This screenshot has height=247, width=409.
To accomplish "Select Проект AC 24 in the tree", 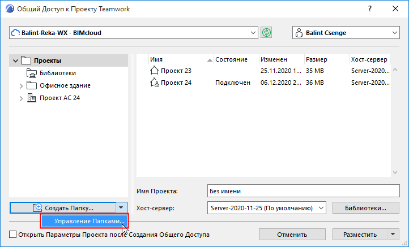I will pyautogui.click(x=59, y=98).
